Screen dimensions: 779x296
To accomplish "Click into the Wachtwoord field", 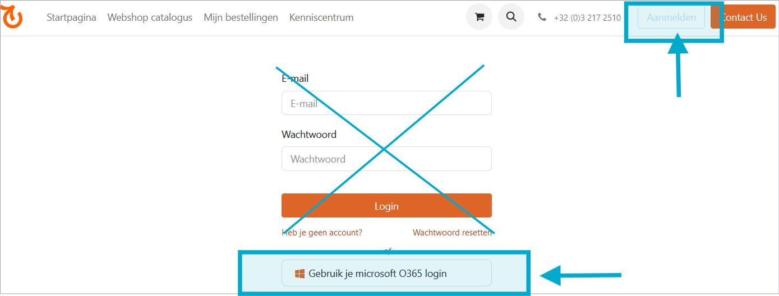I will (386, 159).
